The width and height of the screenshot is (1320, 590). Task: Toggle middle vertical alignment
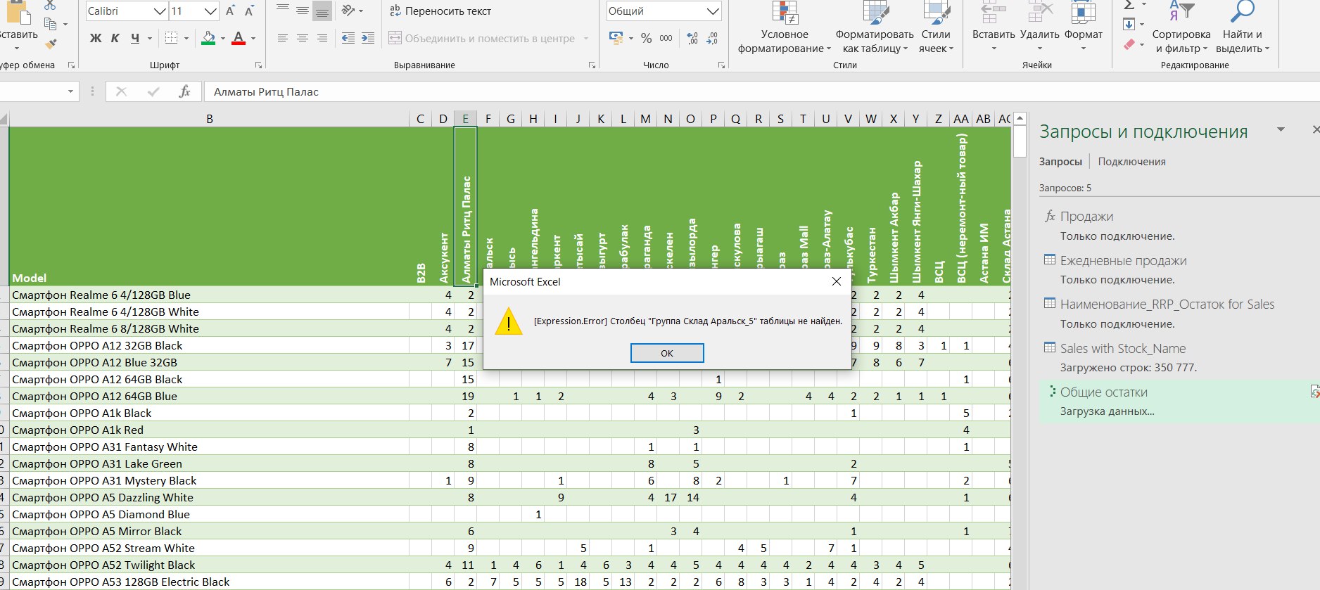[x=303, y=10]
